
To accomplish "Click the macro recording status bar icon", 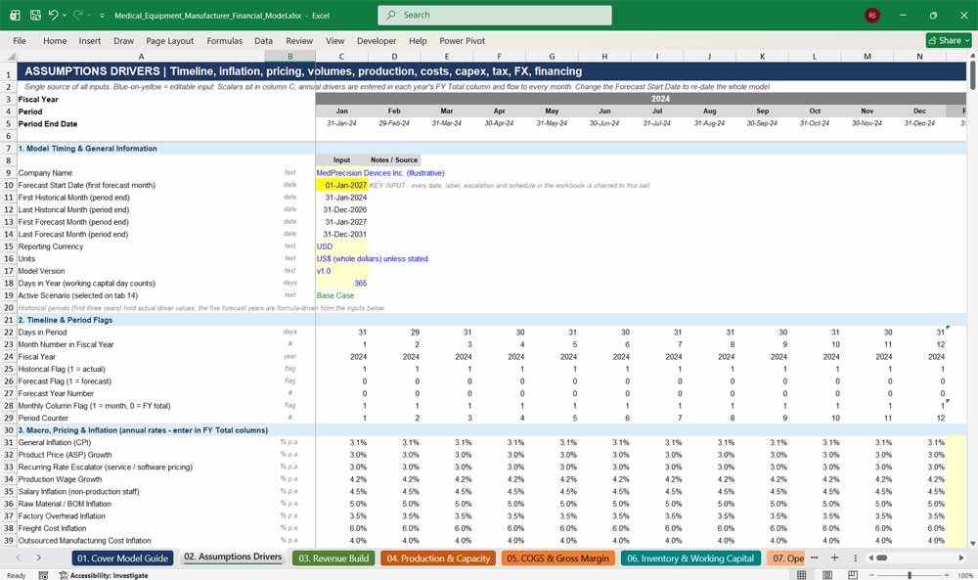I will tap(43, 575).
